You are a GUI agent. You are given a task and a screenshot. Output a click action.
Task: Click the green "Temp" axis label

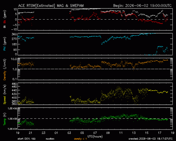[x=5, y=122]
